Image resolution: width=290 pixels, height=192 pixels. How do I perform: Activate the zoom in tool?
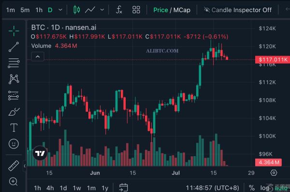pyautogui.click(x=14, y=181)
